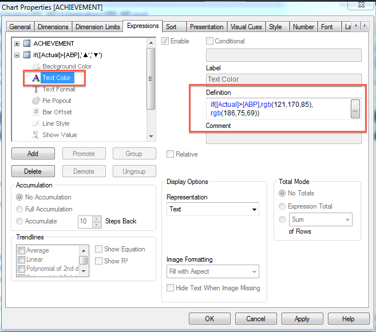Click the Pie Popout icon
The image size is (376, 332).
point(36,101)
